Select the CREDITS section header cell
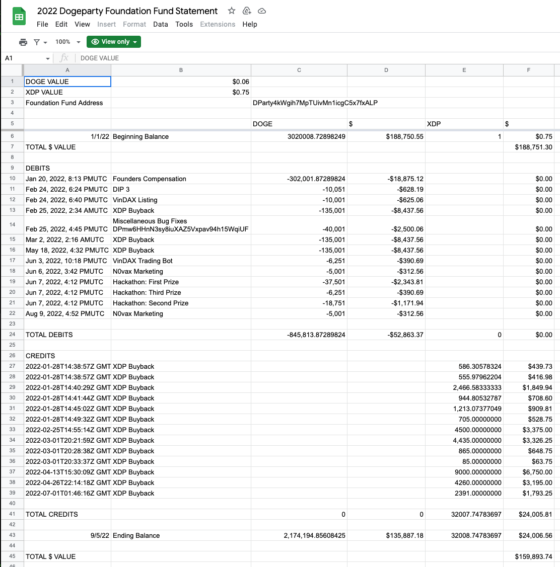560x567 pixels. [67, 356]
